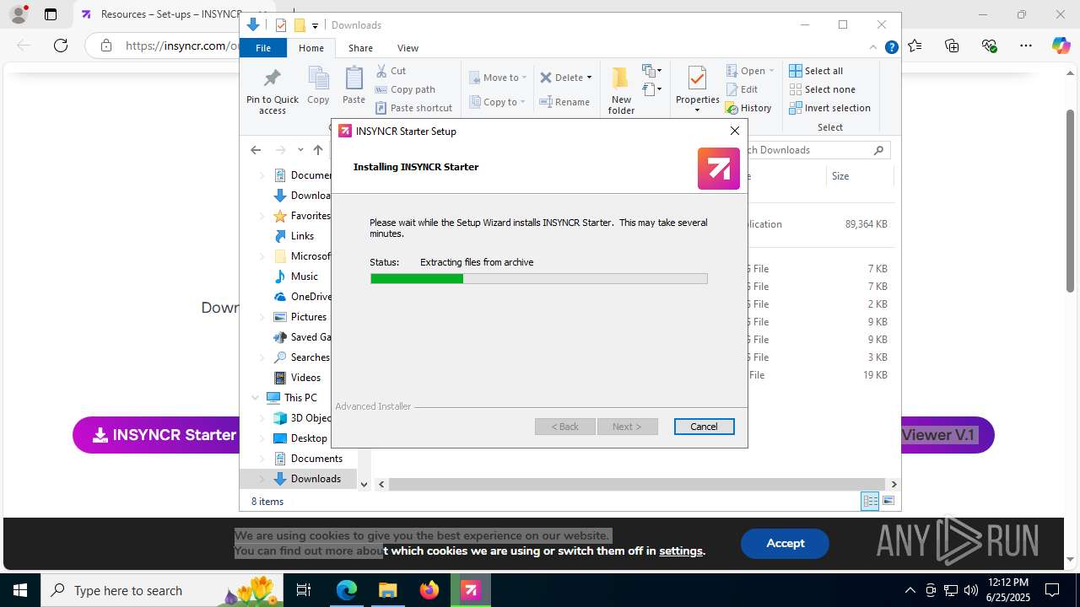Open the File menu tab

click(x=263, y=48)
